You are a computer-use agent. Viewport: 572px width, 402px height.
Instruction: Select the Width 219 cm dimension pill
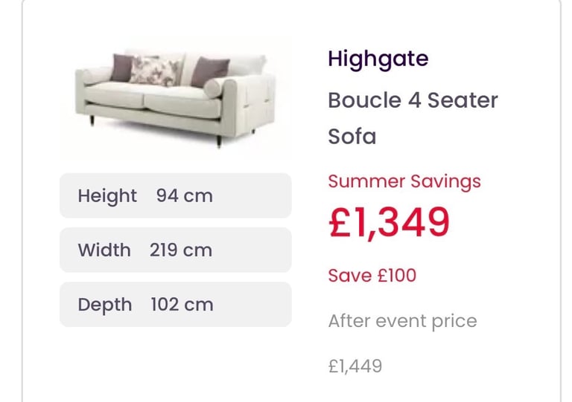[176, 250]
